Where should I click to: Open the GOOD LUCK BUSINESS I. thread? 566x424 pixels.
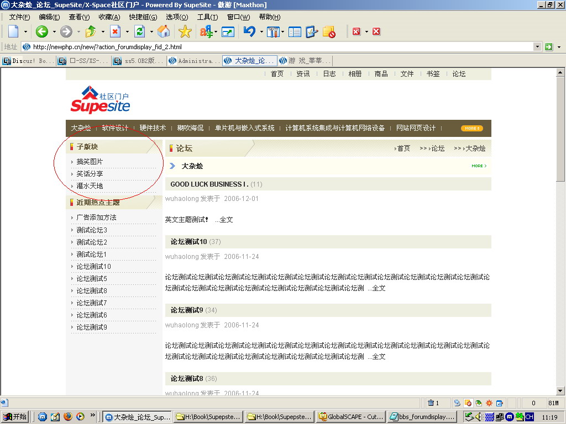209,184
